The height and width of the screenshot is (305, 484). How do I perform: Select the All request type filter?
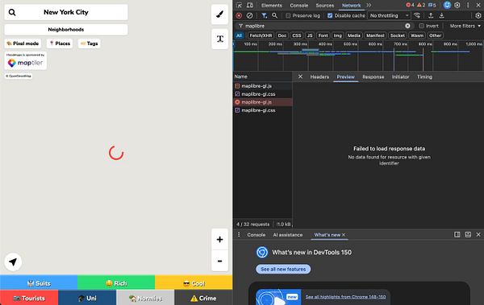[239, 35]
